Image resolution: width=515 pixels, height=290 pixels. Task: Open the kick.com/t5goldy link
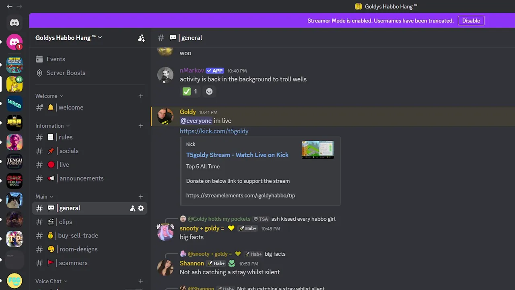pos(214,131)
